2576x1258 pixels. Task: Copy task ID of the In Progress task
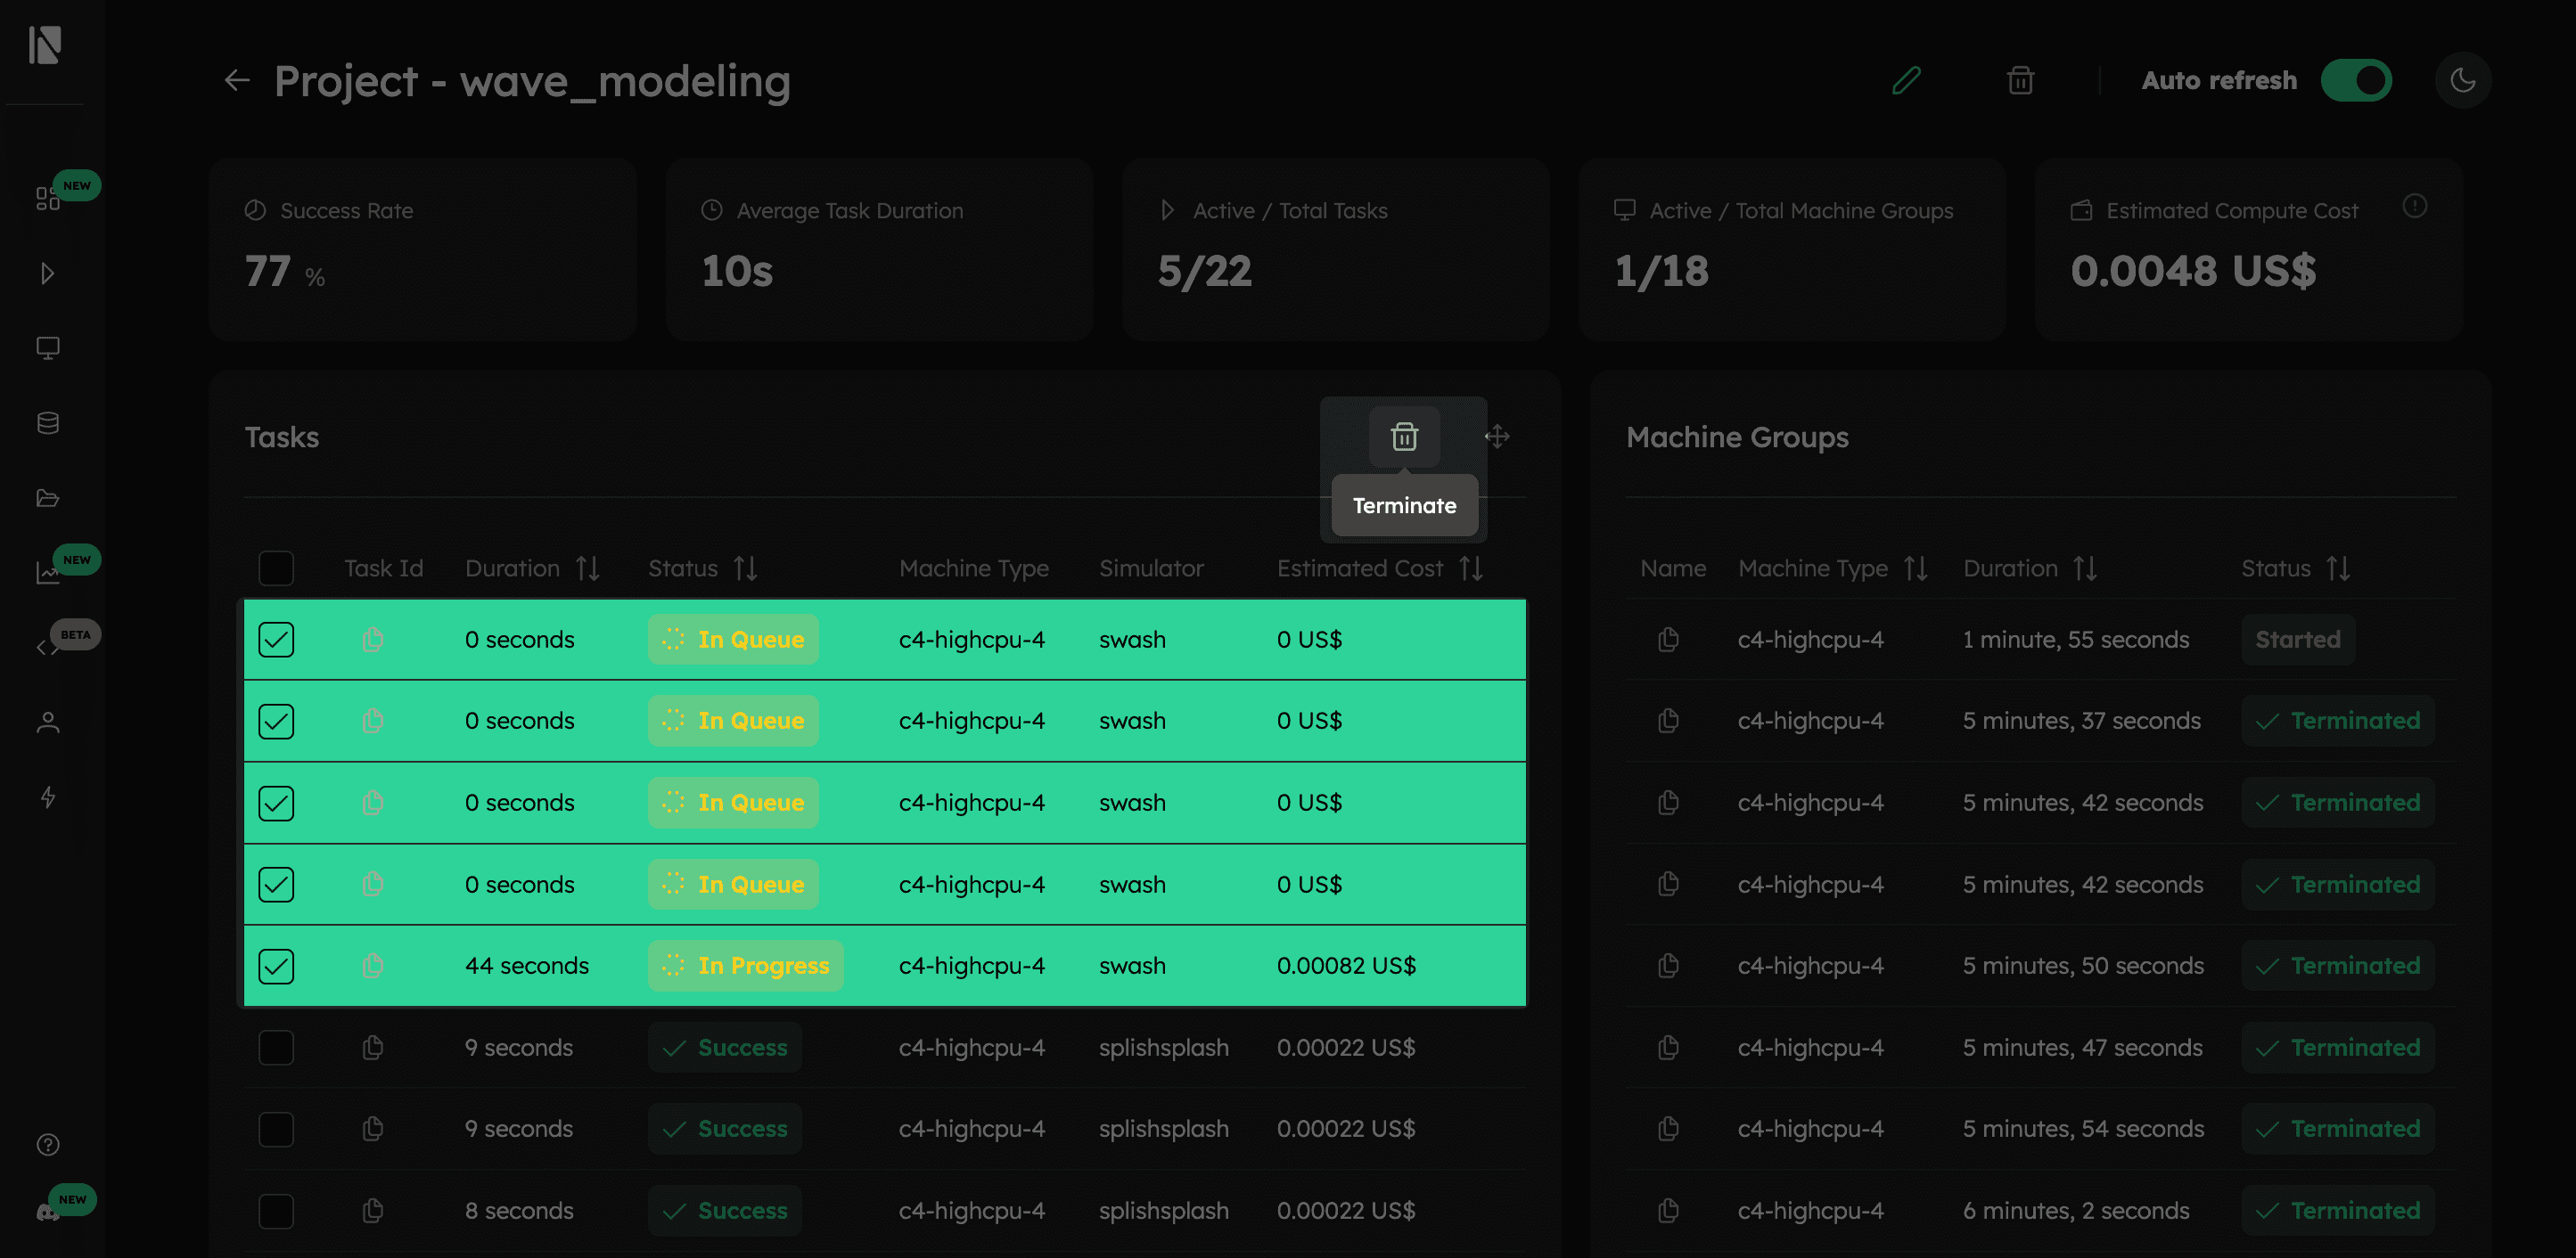(373, 965)
